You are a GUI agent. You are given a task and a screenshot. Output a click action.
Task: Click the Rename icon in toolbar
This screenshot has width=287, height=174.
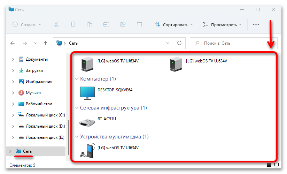click(x=106, y=24)
